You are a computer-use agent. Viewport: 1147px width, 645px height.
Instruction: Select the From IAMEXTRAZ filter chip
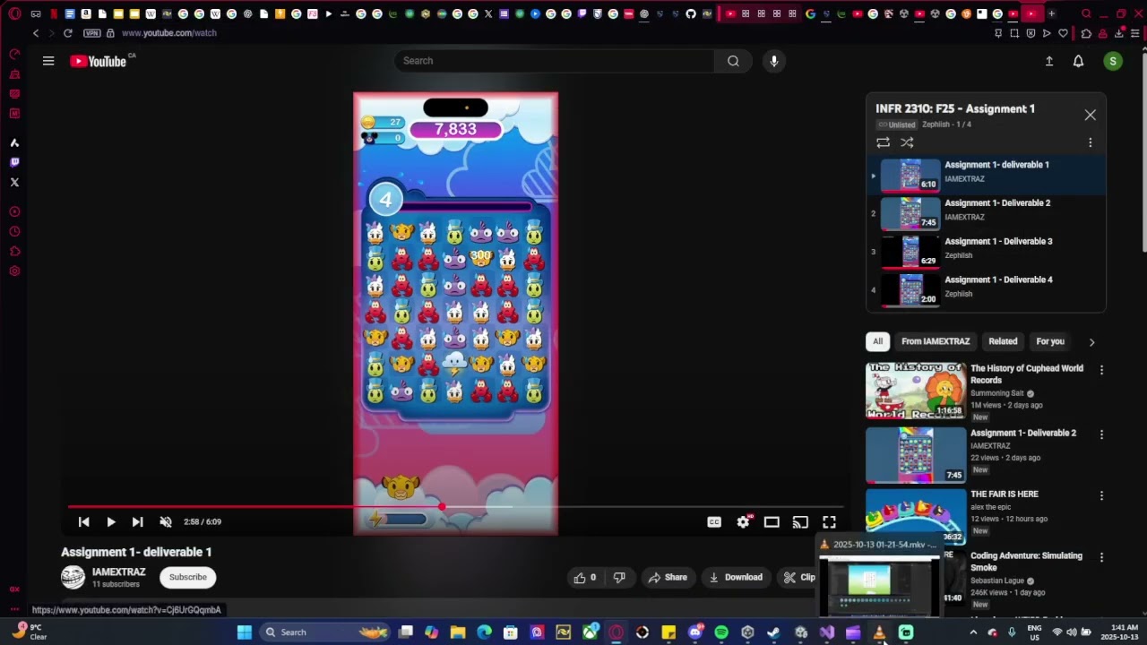click(x=936, y=341)
